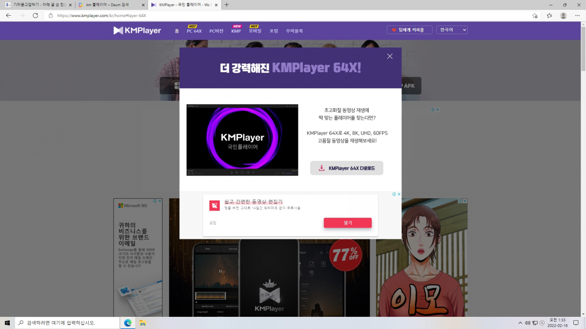The height and width of the screenshot is (329, 586).
Task: Open the PC버전 menu item
Action: tap(216, 31)
